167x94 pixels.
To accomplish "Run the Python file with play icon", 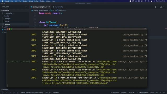I will [x=156, y=7].
